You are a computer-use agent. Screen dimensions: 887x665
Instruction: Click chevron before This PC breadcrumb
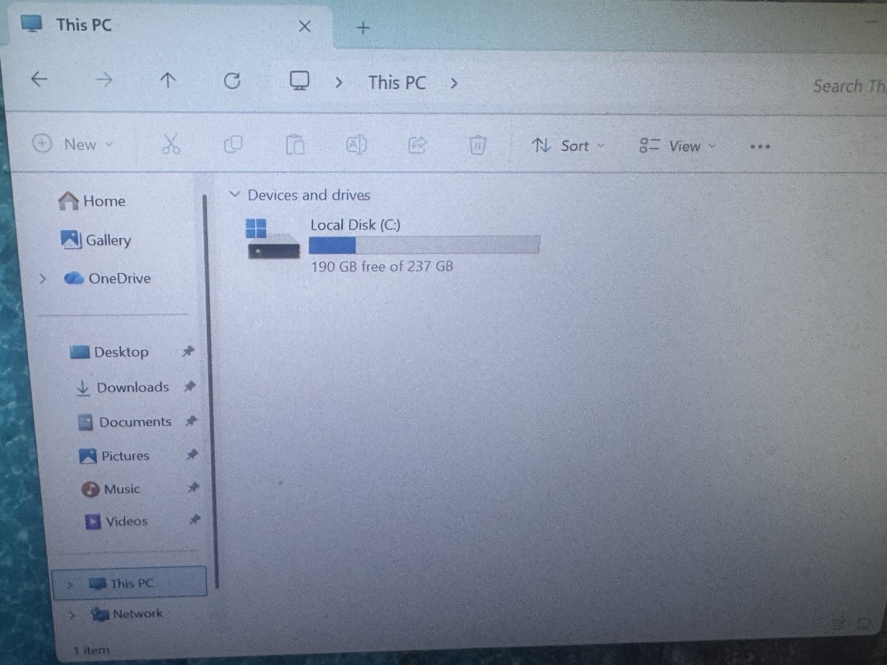(339, 83)
